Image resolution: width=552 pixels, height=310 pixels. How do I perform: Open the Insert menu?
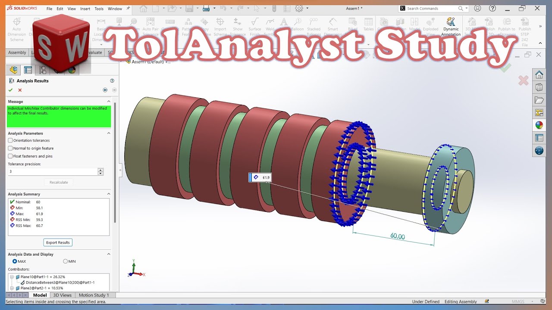click(x=85, y=9)
